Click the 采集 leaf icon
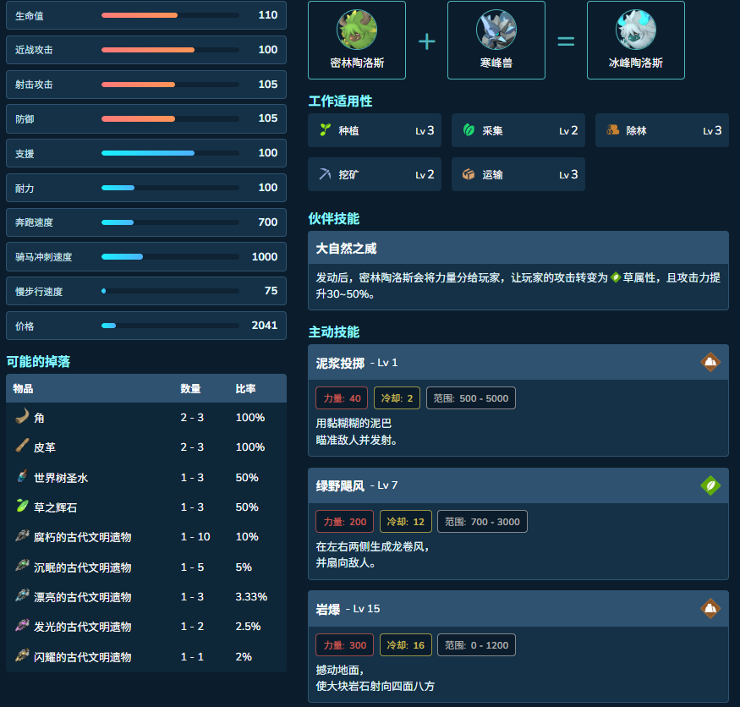 point(469,129)
